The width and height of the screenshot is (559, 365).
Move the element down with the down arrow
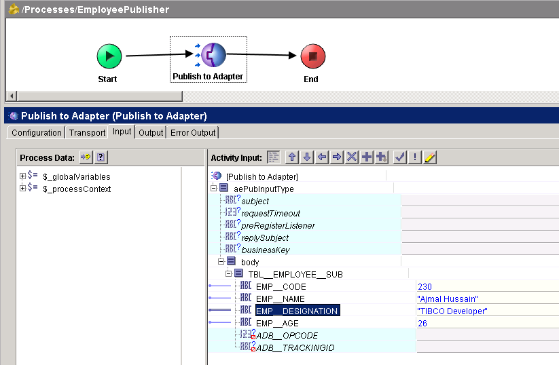307,157
